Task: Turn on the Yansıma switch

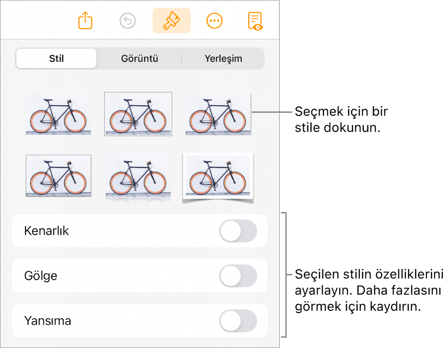Action: tap(238, 321)
